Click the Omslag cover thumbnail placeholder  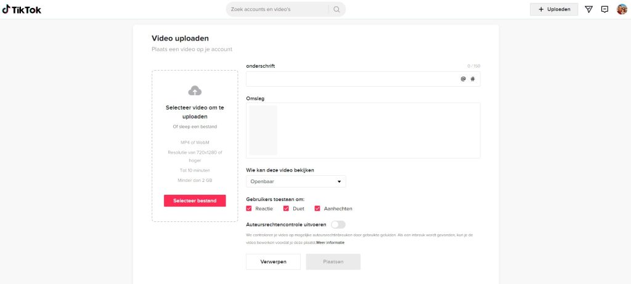pos(263,130)
